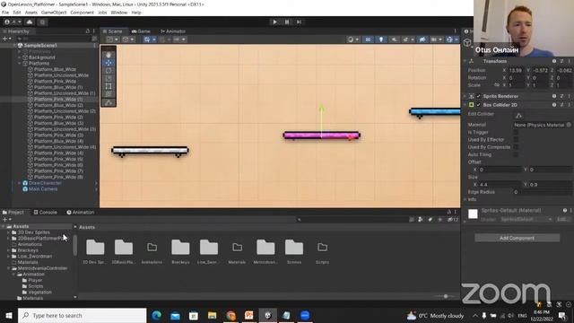This screenshot has height=323, width=574.
Task: Open the Scenes folder thumbnail in Assets
Action: (294, 248)
